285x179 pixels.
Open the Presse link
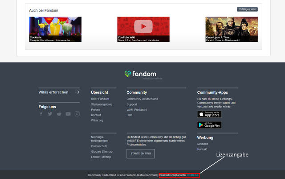pos(96,110)
